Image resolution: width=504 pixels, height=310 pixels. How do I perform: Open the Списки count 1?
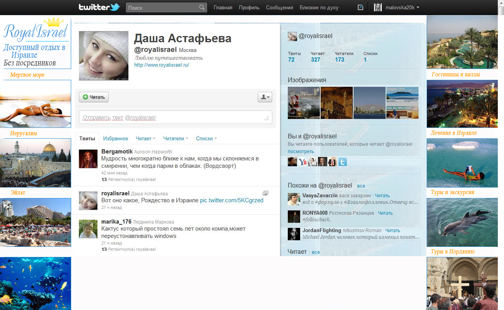(365, 60)
